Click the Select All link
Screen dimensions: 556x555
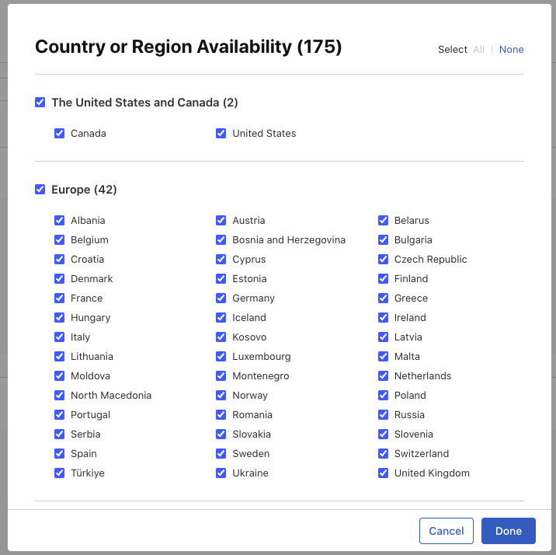click(x=479, y=50)
